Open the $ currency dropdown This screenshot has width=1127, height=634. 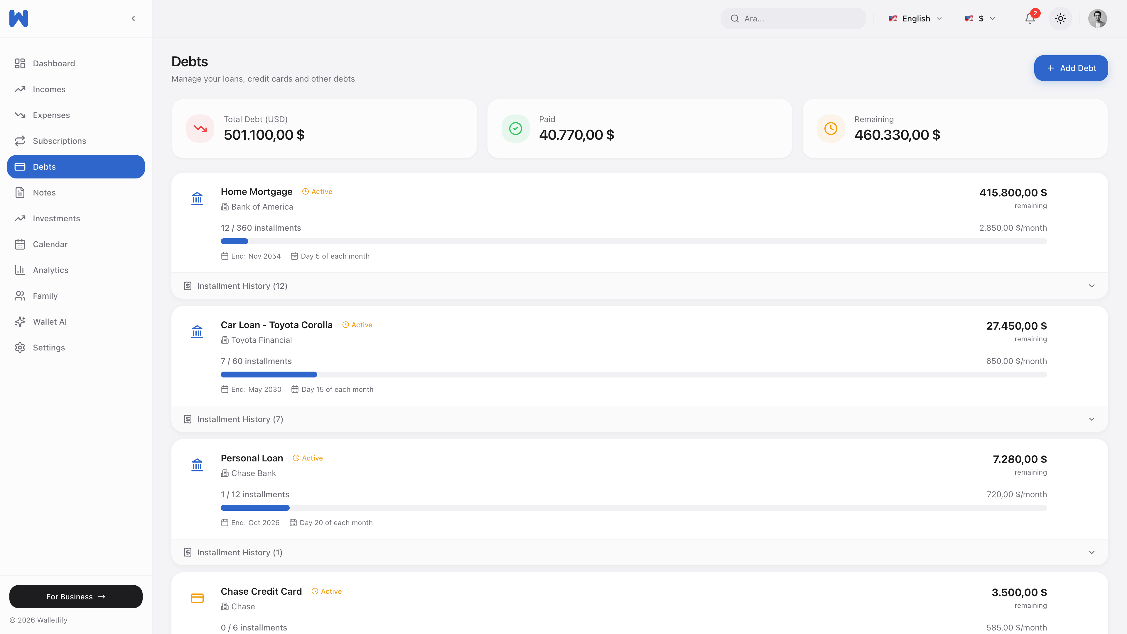[x=980, y=18]
